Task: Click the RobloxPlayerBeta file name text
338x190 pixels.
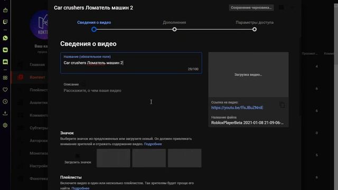Action: coord(247,122)
